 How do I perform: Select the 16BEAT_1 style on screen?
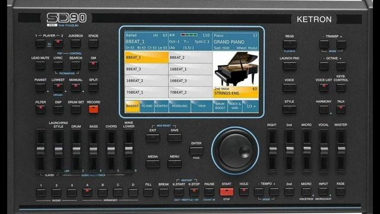[x=190, y=69]
